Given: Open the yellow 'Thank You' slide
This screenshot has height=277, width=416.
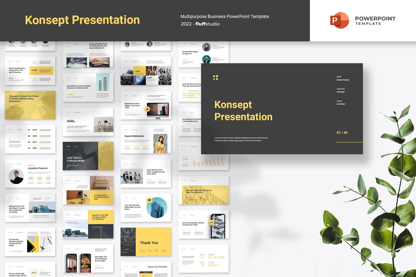Looking at the screenshot, I should pyautogui.click(x=146, y=242).
